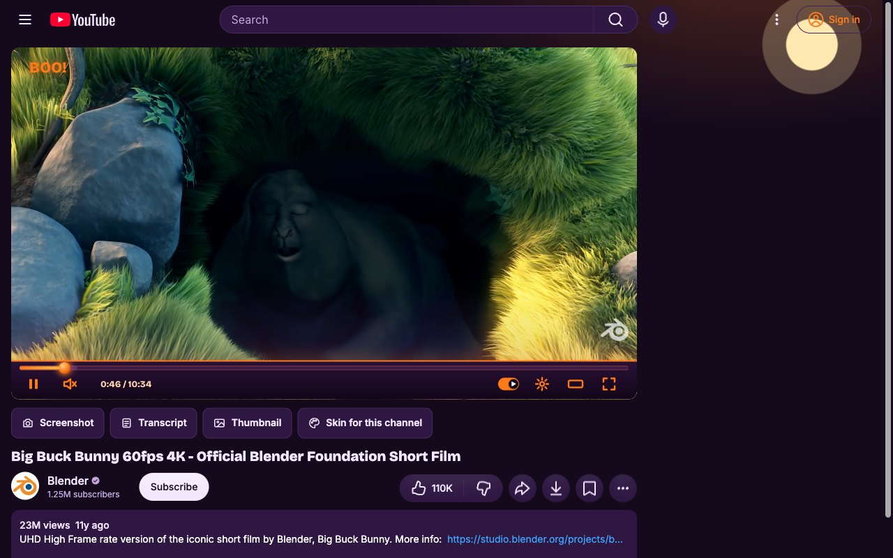893x558 pixels.
Task: Click the 1.25M subscribers text
Action: tap(83, 494)
